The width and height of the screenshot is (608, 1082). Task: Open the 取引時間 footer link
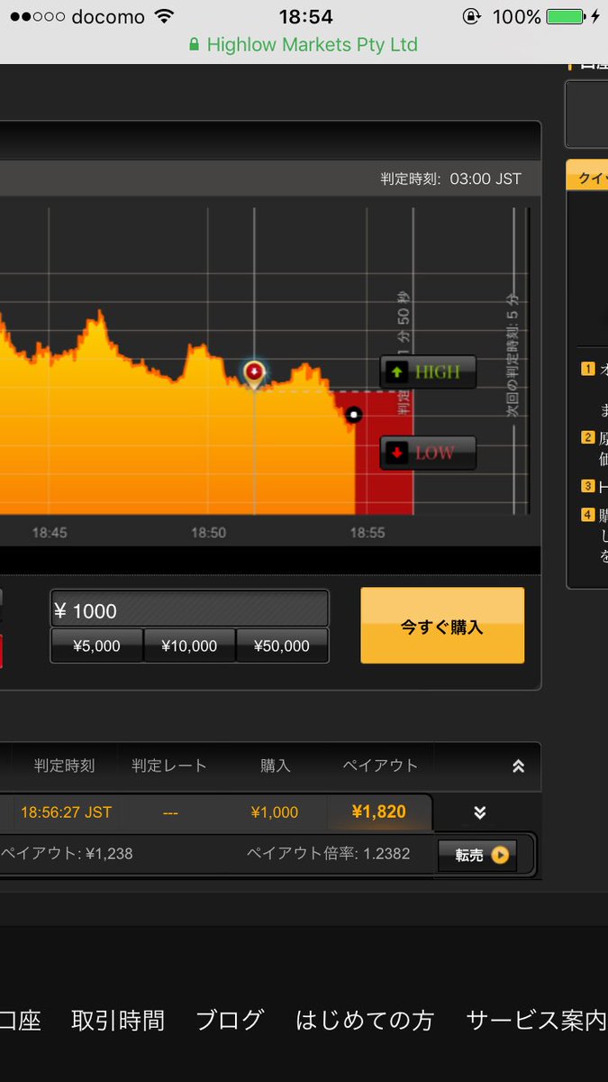118,1021
